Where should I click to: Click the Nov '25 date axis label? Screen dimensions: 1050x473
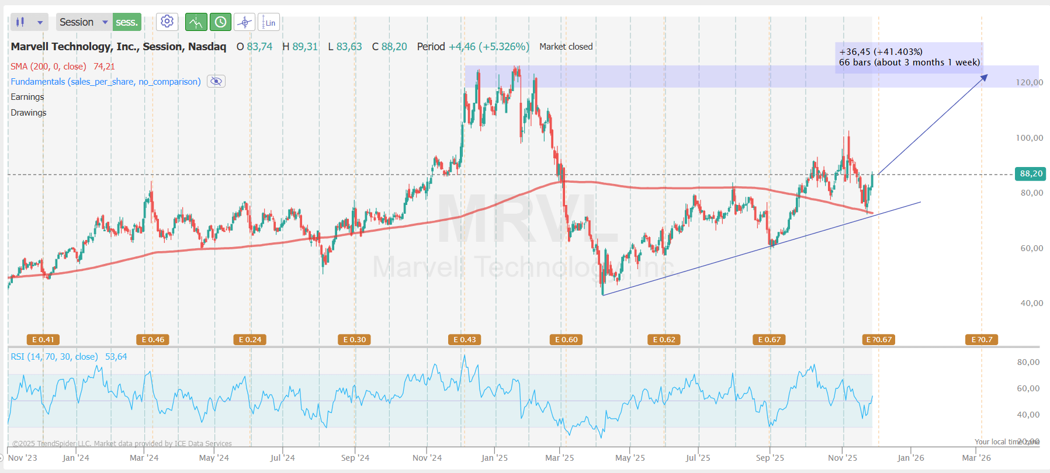click(843, 458)
